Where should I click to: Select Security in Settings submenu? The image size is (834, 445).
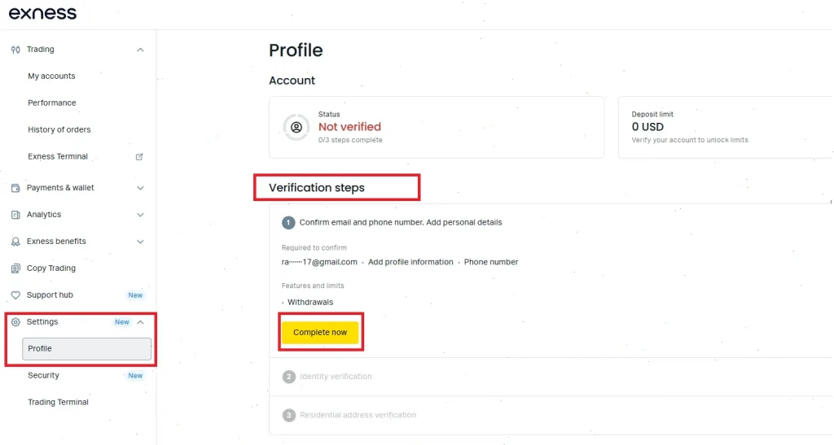(x=44, y=375)
